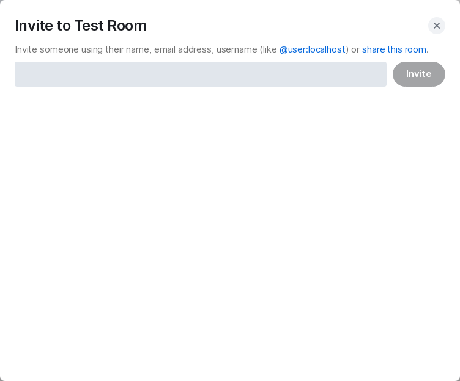Click inside the empty invitee text box
The height and width of the screenshot is (381, 460).
201,74
